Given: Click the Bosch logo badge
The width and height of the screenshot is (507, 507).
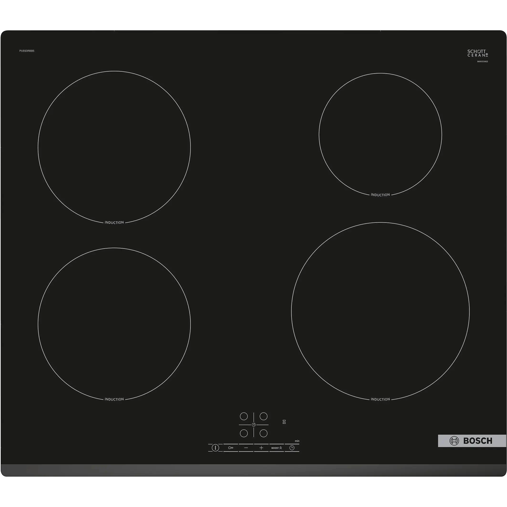Looking at the screenshot, I should pos(472,441).
